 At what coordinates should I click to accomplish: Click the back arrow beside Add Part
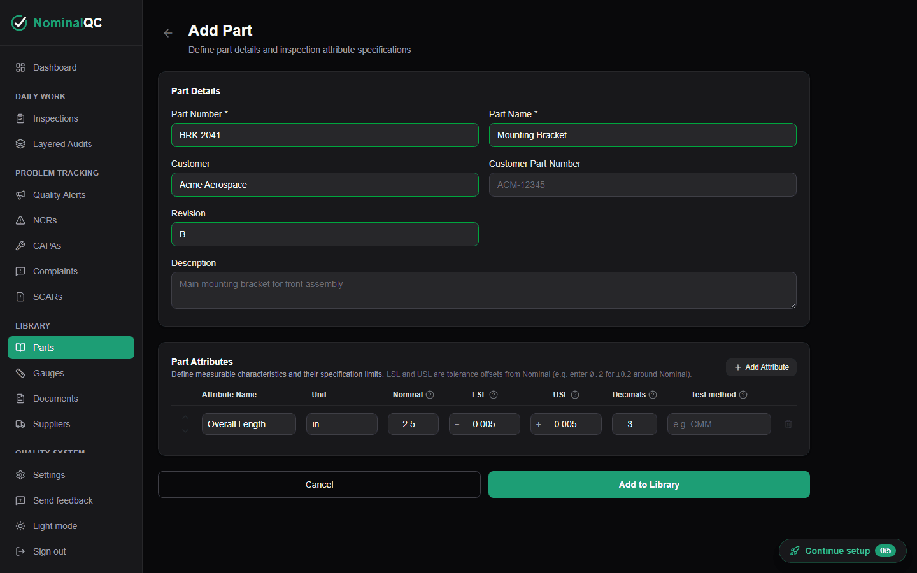pyautogui.click(x=168, y=33)
